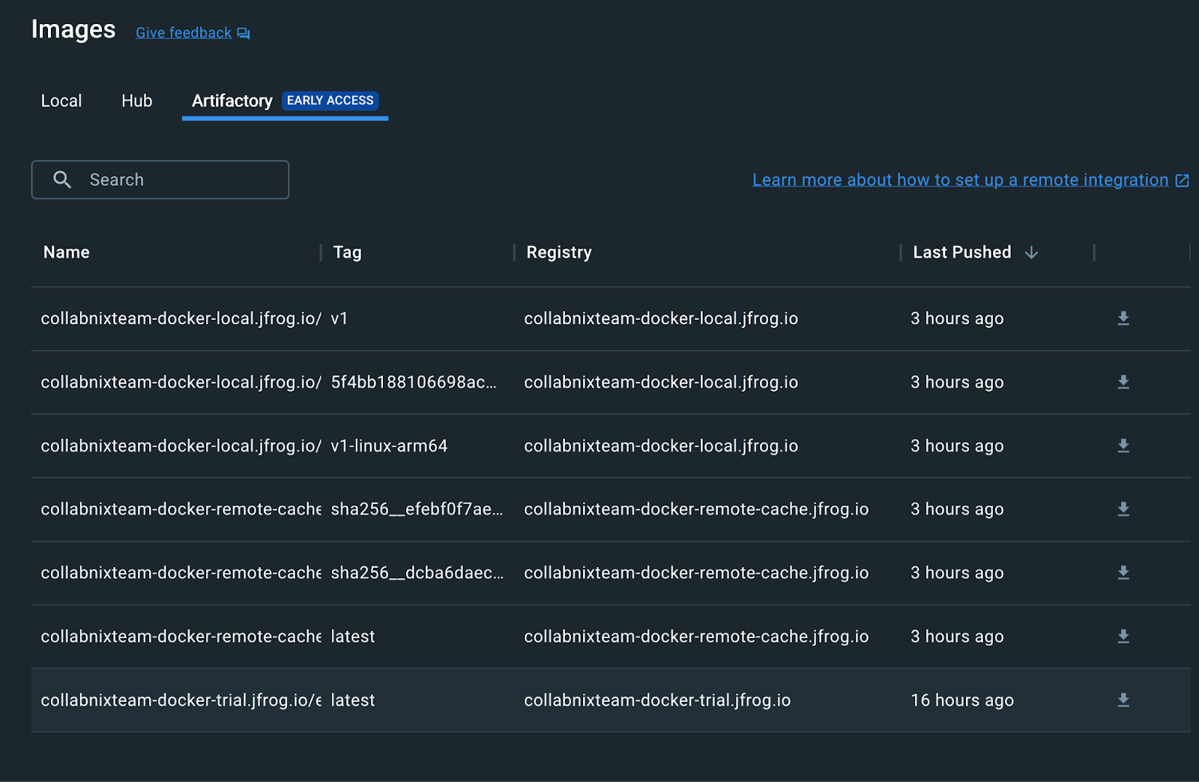The height and width of the screenshot is (782, 1199).
Task: Click the Images page heading
Action: (73, 29)
